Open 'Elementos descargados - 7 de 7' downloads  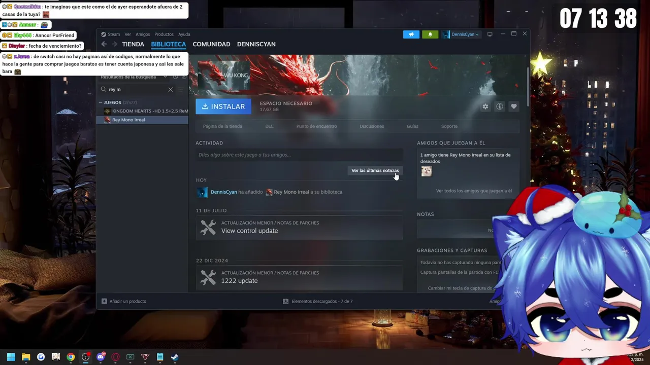(x=318, y=301)
